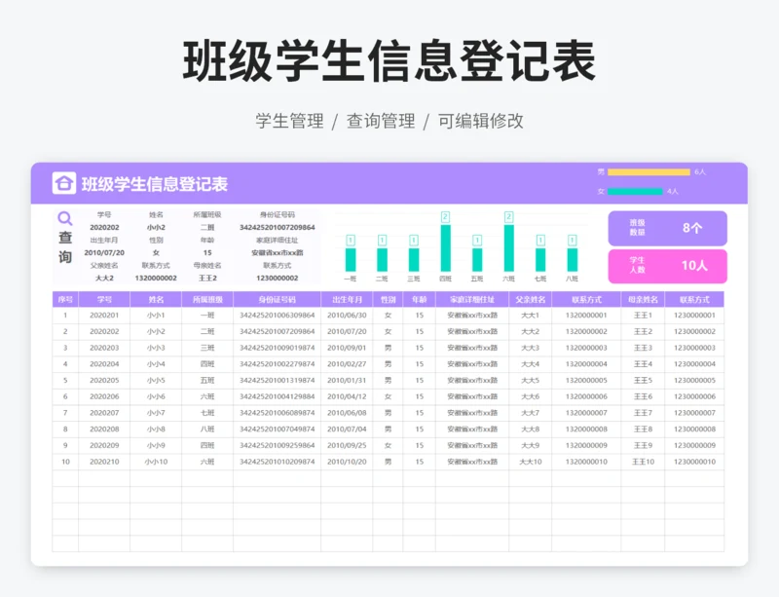Select the 四班 bar in the chart
Screen dimensions: 779x597
[x=446, y=248]
